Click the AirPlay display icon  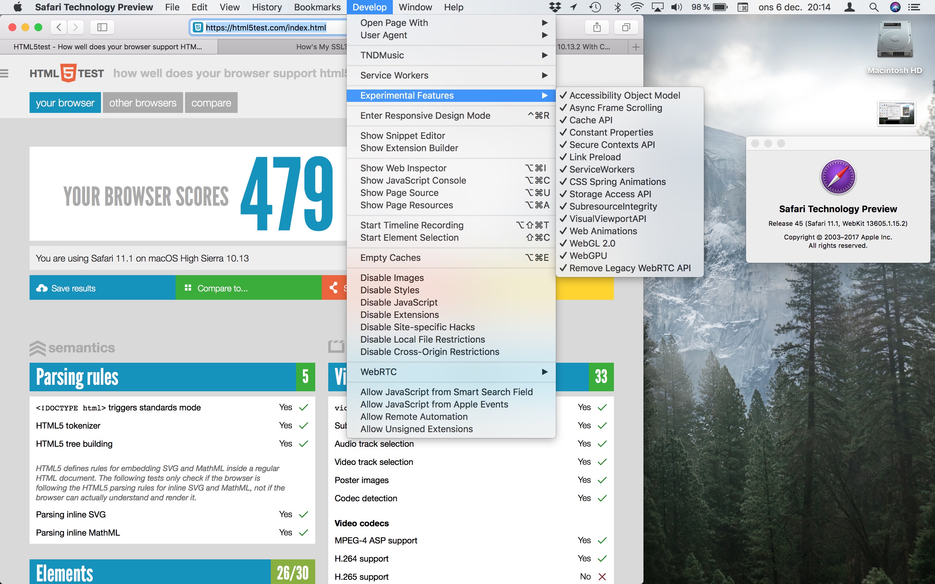point(657,7)
